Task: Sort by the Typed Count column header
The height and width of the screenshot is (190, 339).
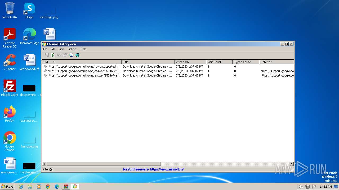Action: tap(246, 62)
